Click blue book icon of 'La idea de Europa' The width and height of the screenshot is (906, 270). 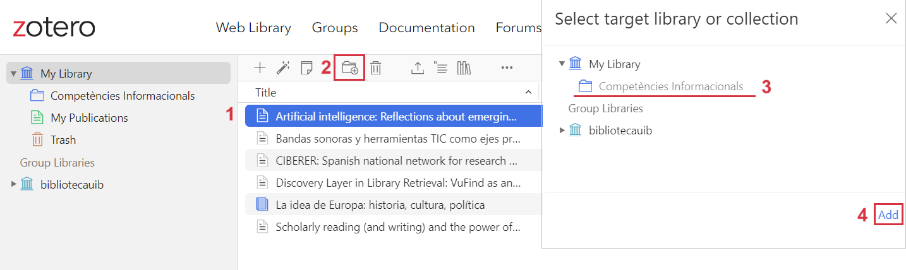pos(262,204)
